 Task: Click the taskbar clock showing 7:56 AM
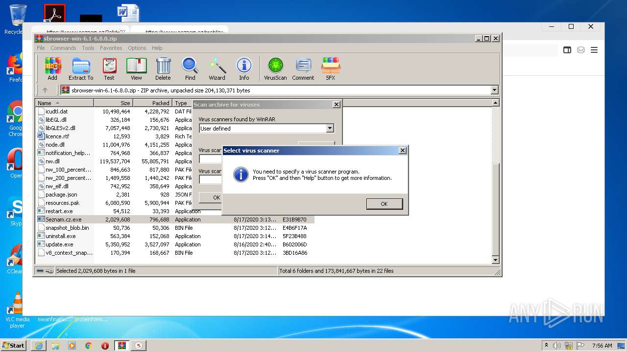click(x=602, y=346)
